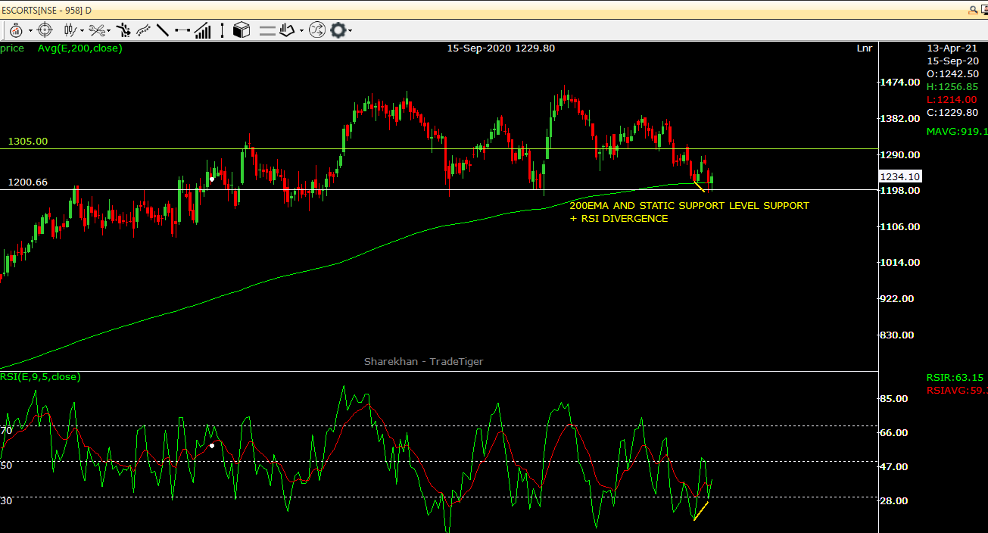
Task: Select the diagonal trend line tool
Action: 162,30
